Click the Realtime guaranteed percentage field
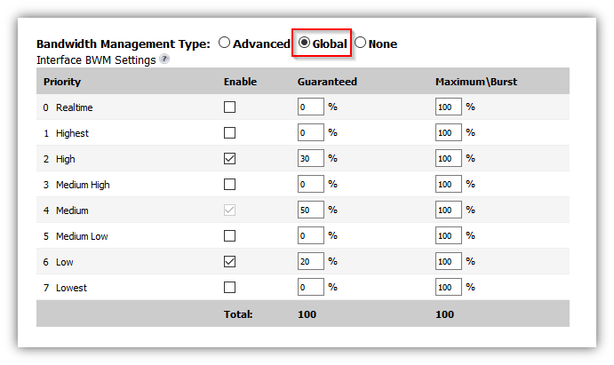614x365 pixels. [x=310, y=107]
